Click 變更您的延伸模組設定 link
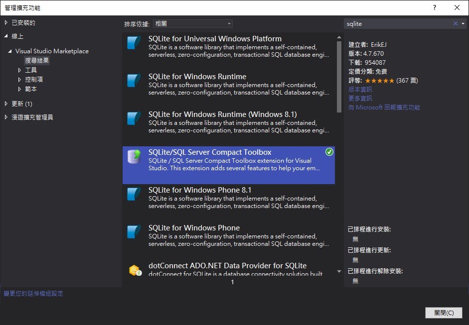Screen dimensions: 469x325 pos(33,294)
